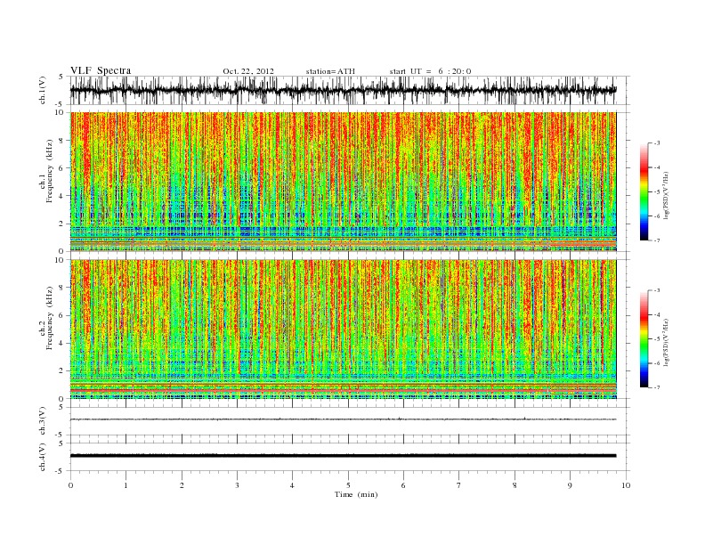Image resolution: width=705 pixels, height=545 pixels.
Task: Click the 'station=ATH' label
Action: [330, 71]
